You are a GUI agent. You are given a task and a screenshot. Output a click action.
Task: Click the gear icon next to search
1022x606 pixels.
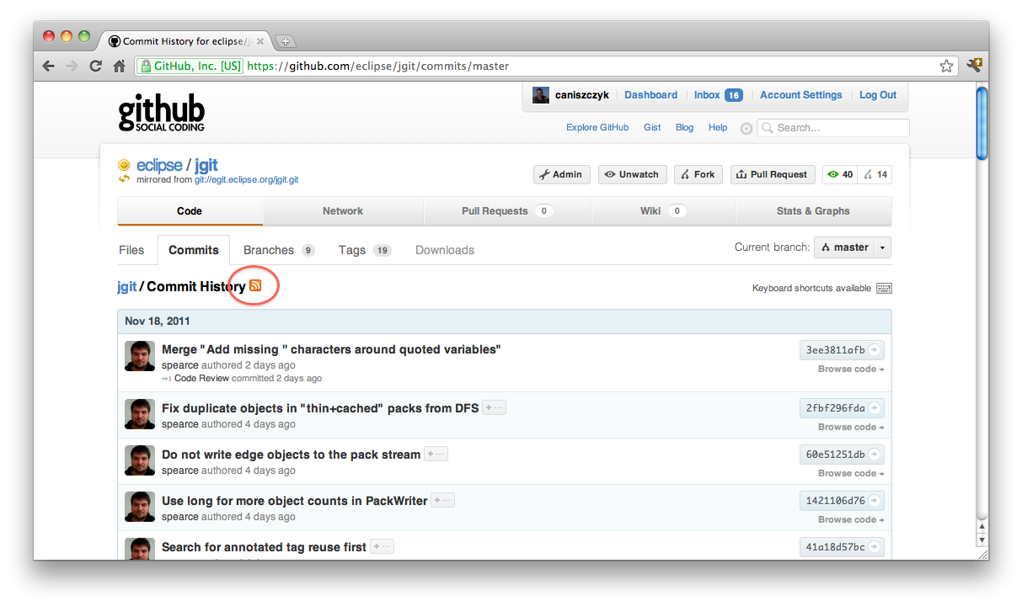tap(746, 128)
